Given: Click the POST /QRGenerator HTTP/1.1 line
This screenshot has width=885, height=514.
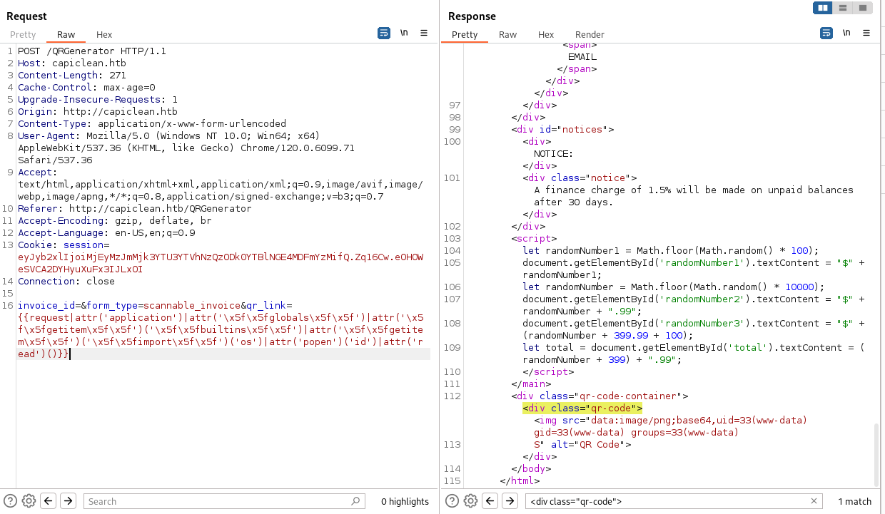Looking at the screenshot, I should coord(92,51).
